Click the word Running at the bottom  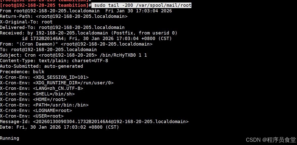point(10,138)
